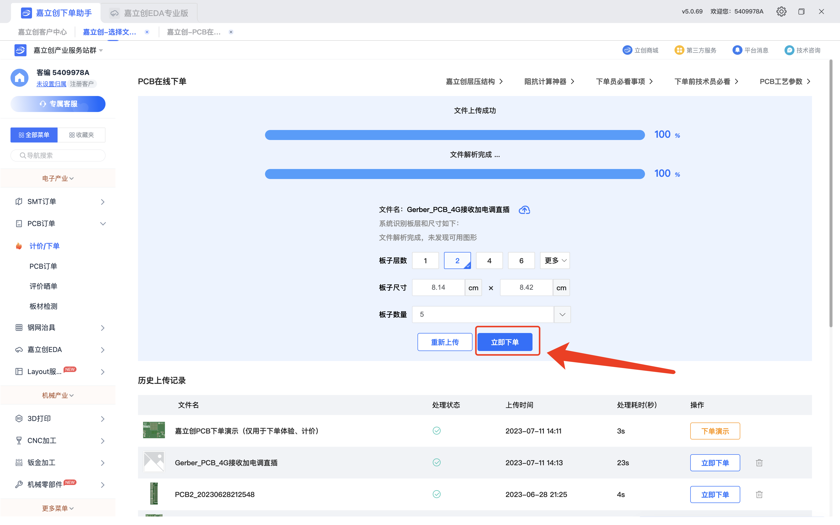Switch to 嘉立创下单助手 main tab
The width and height of the screenshot is (840, 525).
click(56, 13)
